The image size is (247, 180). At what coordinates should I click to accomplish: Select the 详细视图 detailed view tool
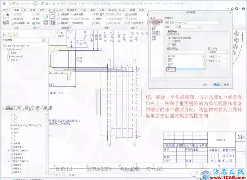[x=63, y=19]
